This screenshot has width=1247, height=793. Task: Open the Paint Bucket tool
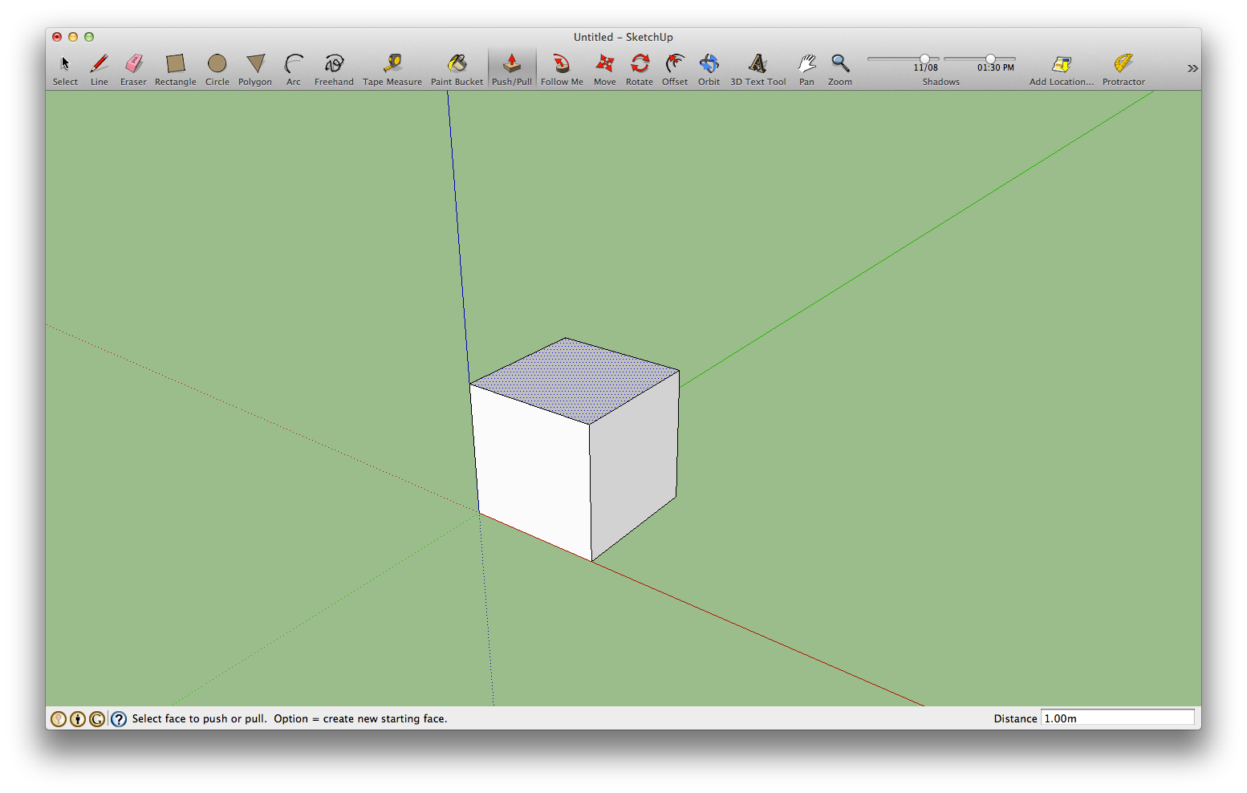click(x=457, y=64)
